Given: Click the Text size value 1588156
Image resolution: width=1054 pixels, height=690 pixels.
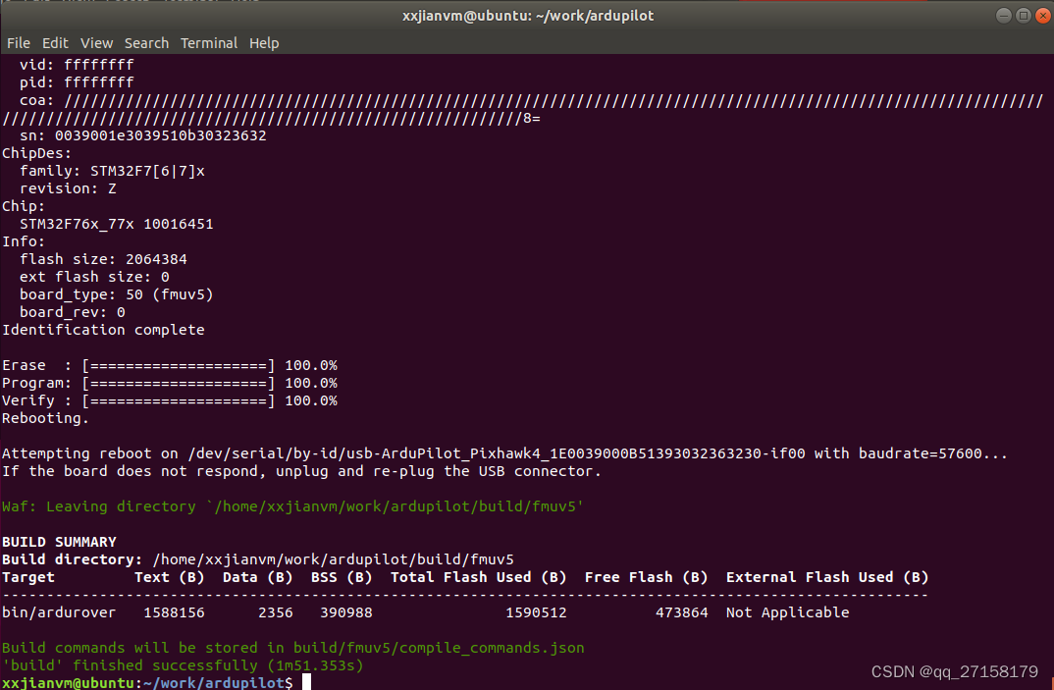Looking at the screenshot, I should point(174,612).
